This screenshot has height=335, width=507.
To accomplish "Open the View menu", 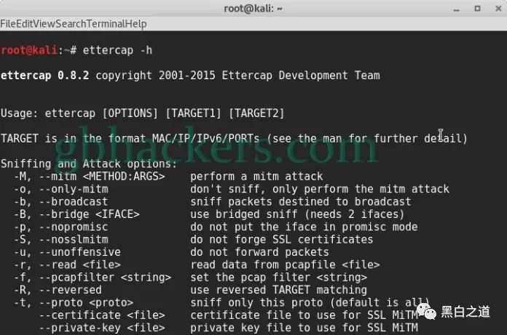I will click(x=44, y=24).
